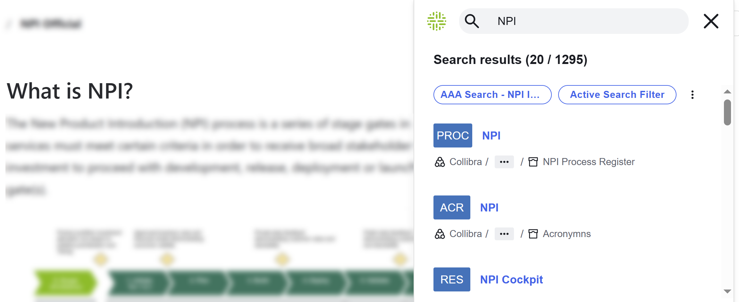Open the Acronymns domain entry
The width and height of the screenshot is (739, 302).
566,234
